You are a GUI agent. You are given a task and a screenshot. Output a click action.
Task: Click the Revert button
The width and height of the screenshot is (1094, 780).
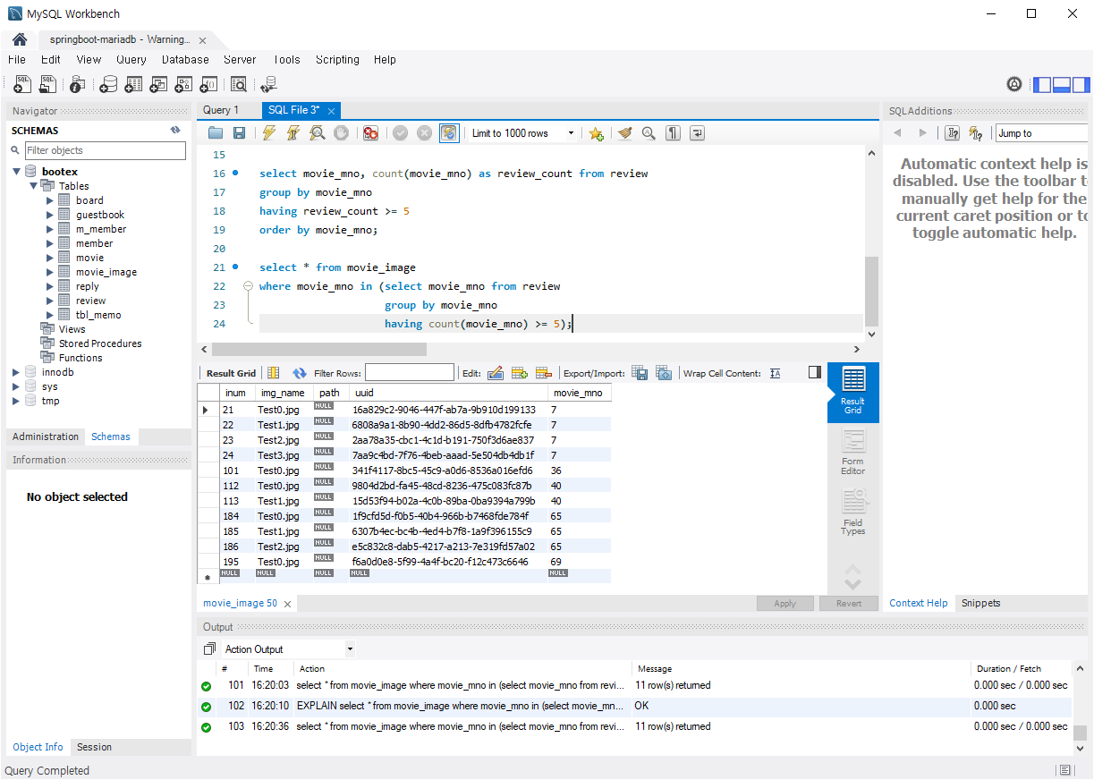(x=849, y=603)
